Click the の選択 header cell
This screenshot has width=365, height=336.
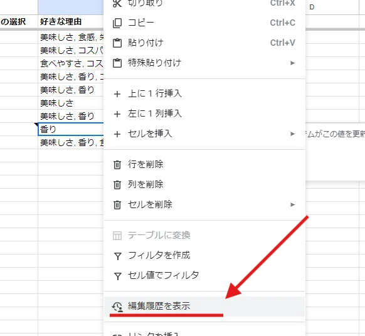click(x=19, y=22)
